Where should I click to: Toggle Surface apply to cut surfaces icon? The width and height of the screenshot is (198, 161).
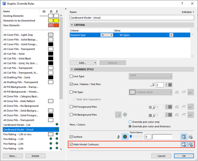[190, 137]
